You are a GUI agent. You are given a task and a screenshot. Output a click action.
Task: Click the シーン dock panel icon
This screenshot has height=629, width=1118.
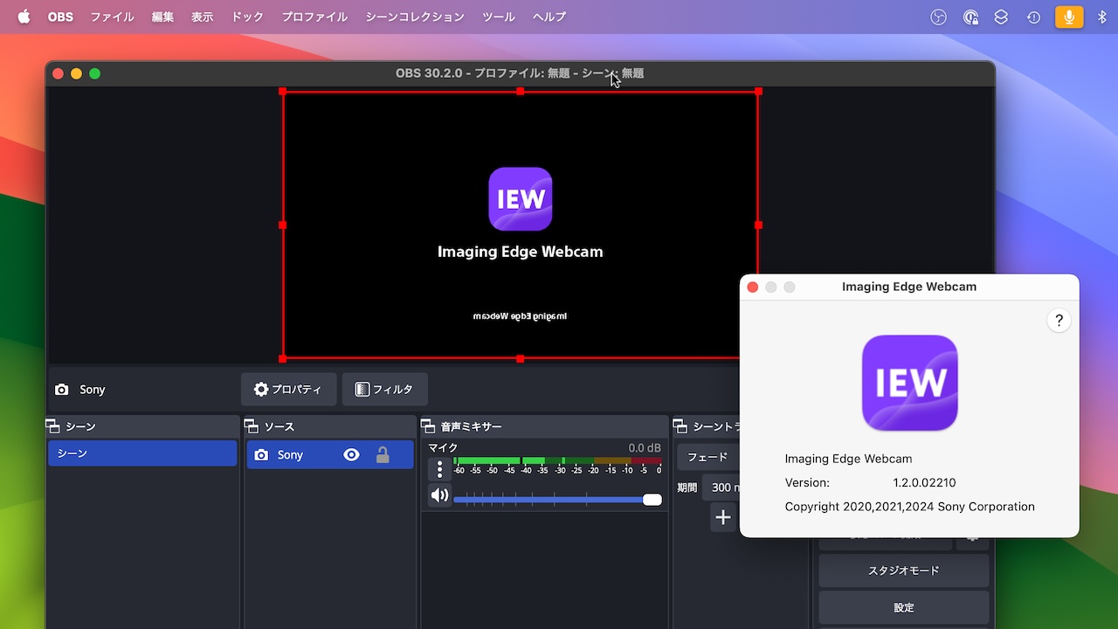tap(52, 426)
